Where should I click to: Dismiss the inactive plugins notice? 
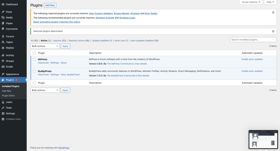click(x=273, y=12)
